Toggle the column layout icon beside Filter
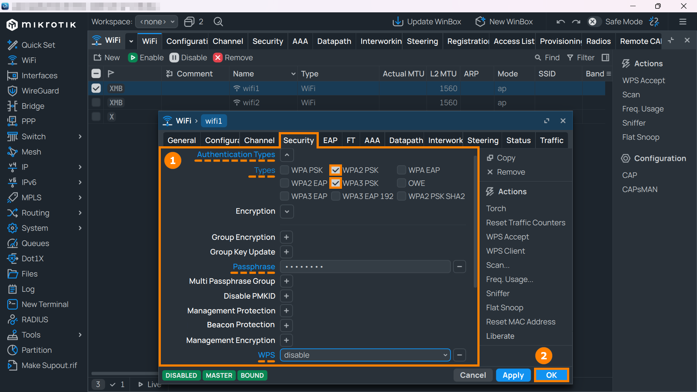Image resolution: width=697 pixels, height=392 pixels. click(x=605, y=57)
